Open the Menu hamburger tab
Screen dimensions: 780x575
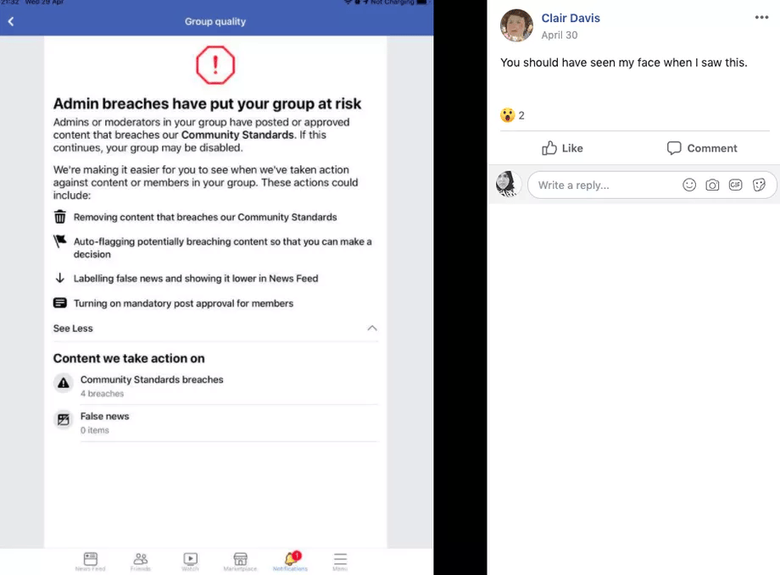[340, 561]
